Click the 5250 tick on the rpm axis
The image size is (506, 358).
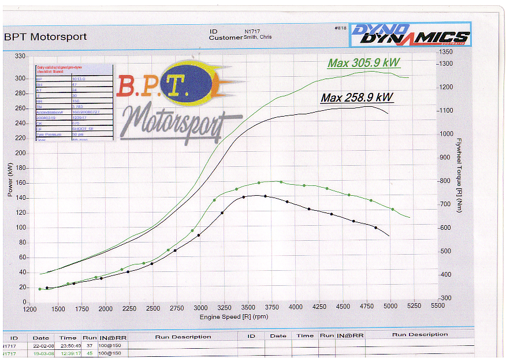[x=414, y=306]
